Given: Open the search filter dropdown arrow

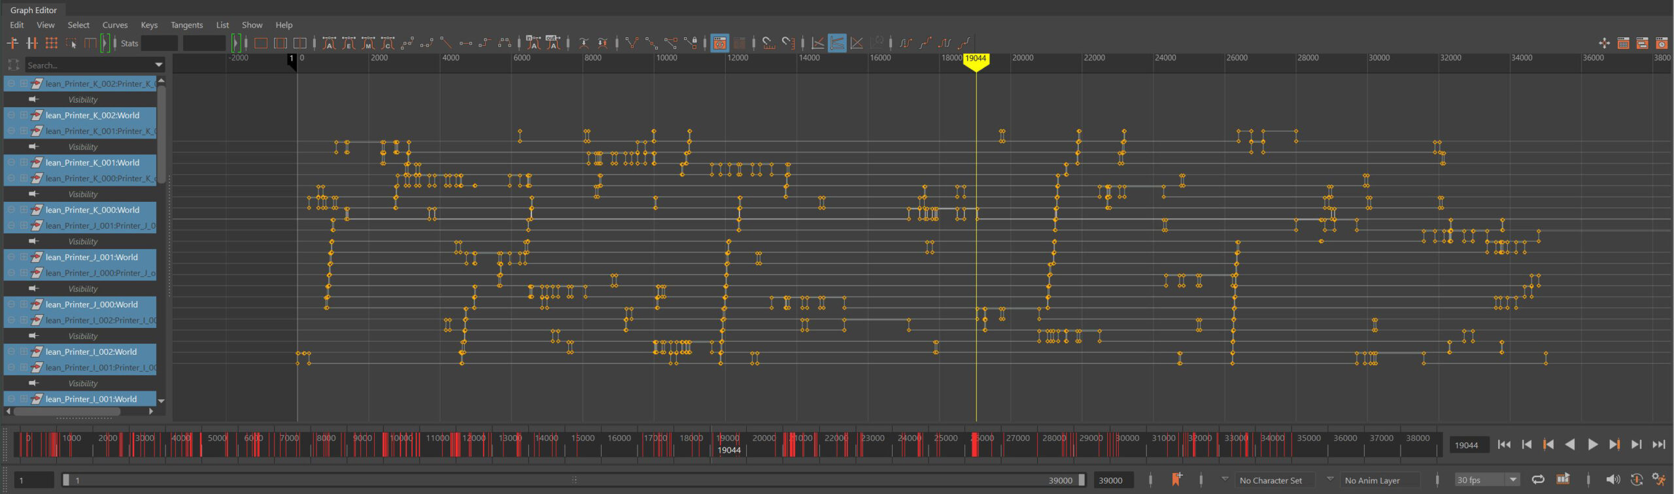Looking at the screenshot, I should point(158,65).
